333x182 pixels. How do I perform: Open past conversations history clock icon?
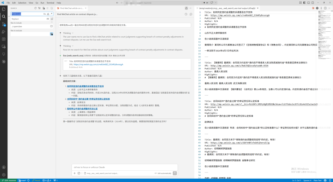point(186,14)
